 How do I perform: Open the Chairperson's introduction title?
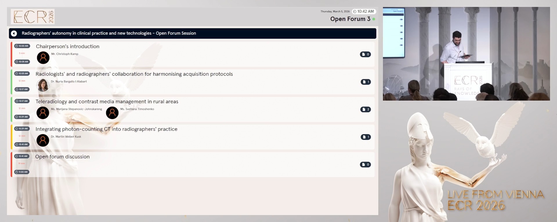(68, 47)
